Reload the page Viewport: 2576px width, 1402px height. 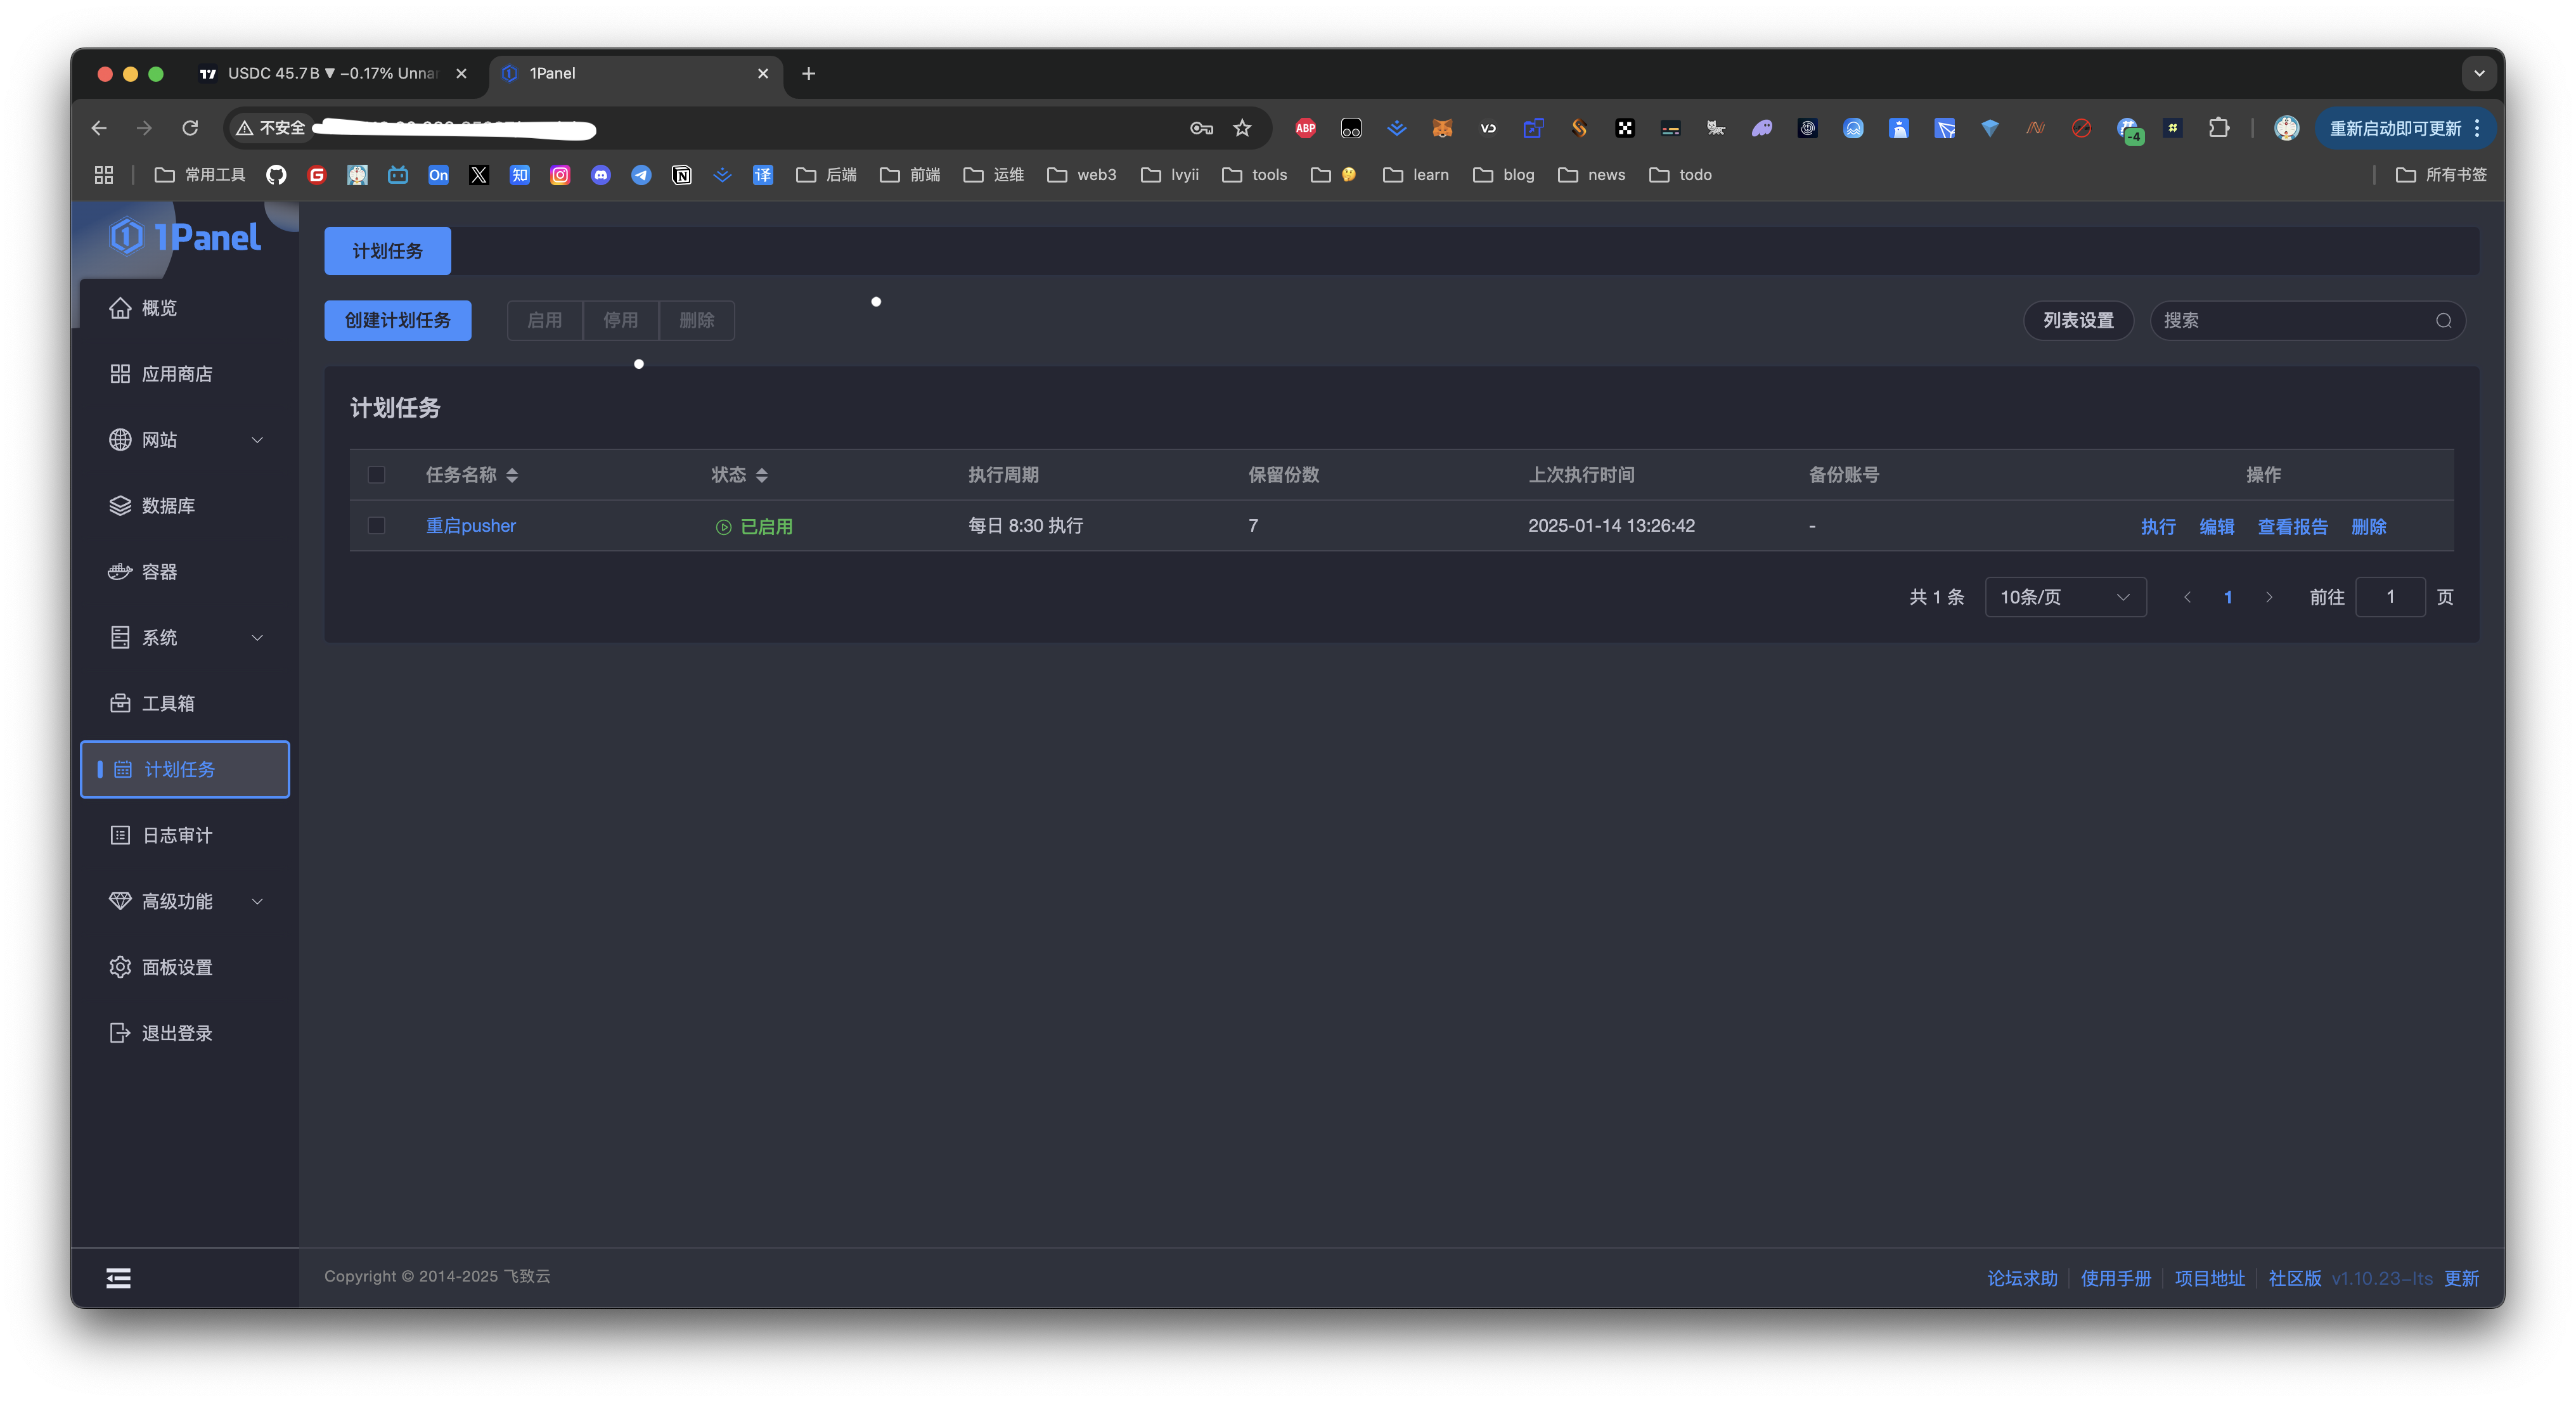(190, 128)
